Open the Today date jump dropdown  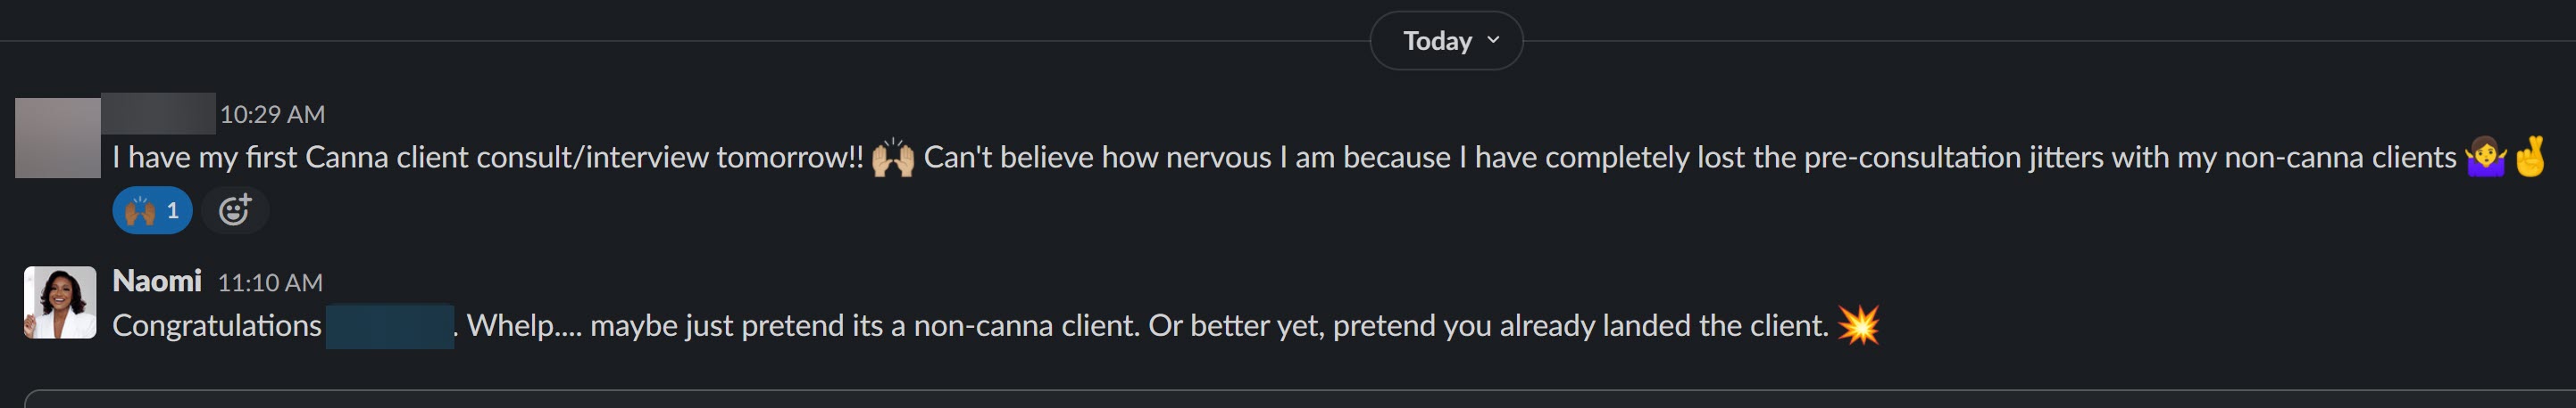click(x=1444, y=41)
